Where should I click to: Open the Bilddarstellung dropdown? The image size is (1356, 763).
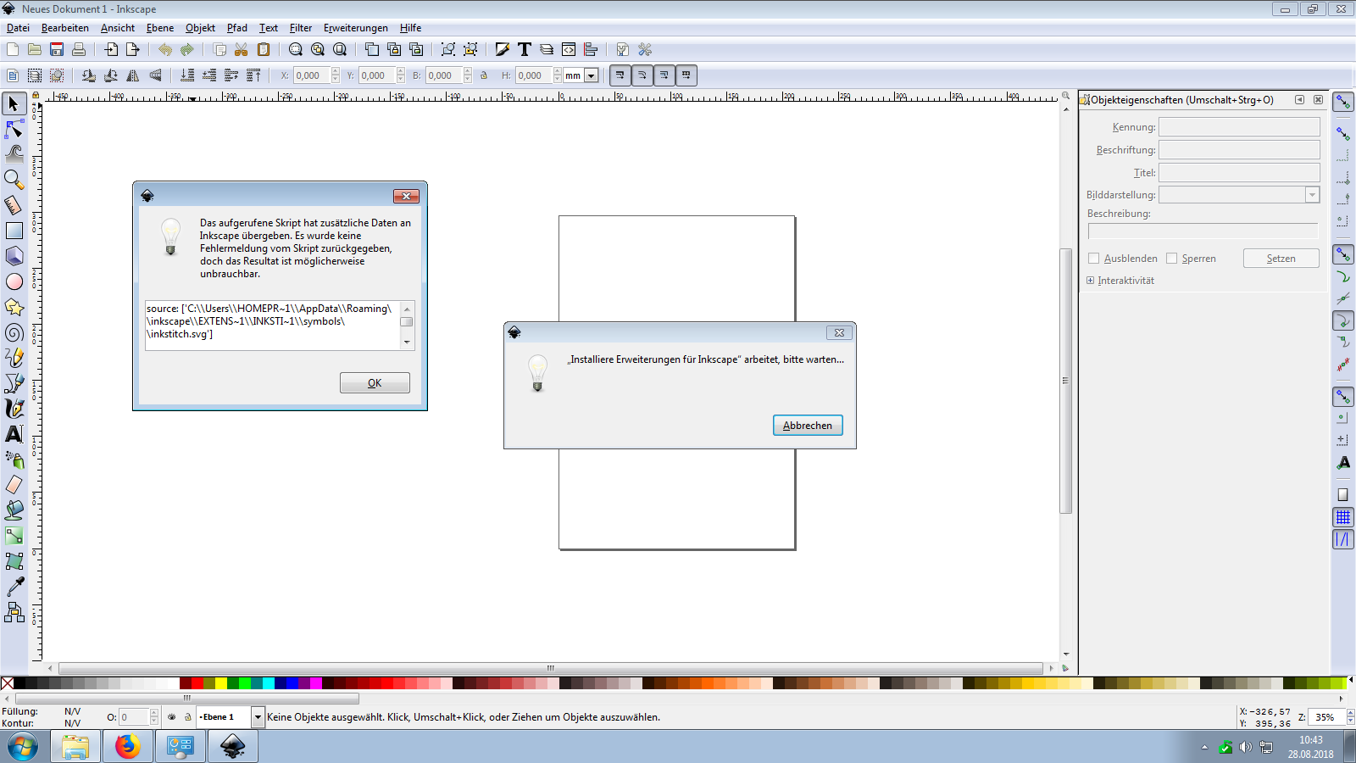click(1312, 194)
